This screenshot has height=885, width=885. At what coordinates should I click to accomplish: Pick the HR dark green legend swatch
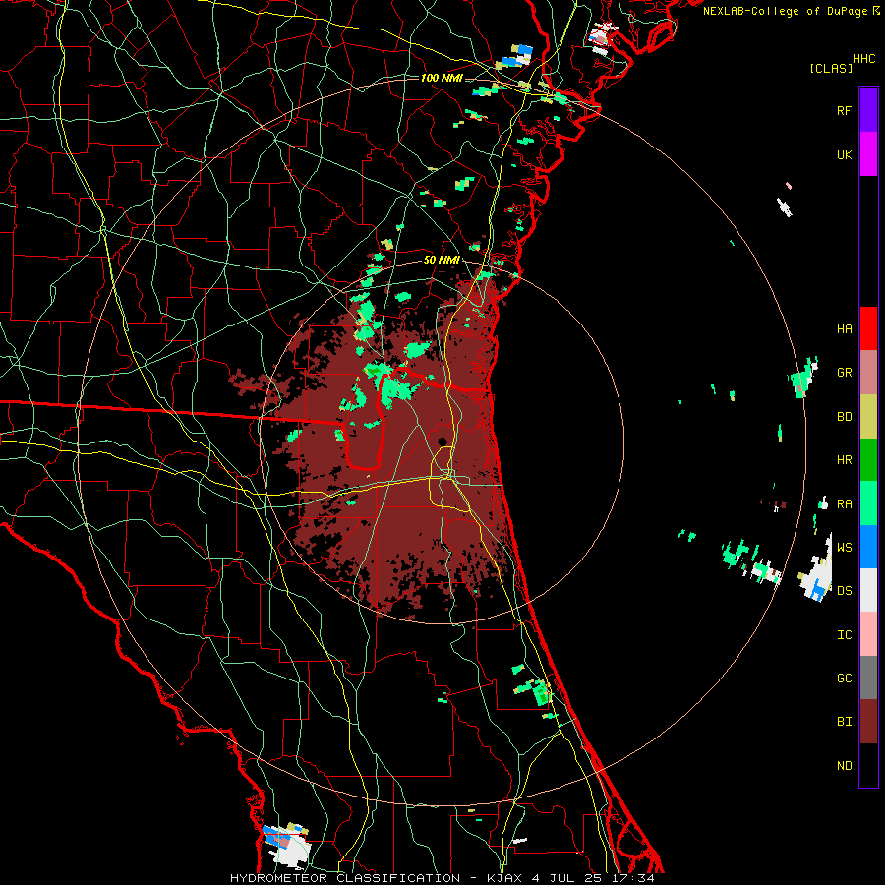point(868,460)
